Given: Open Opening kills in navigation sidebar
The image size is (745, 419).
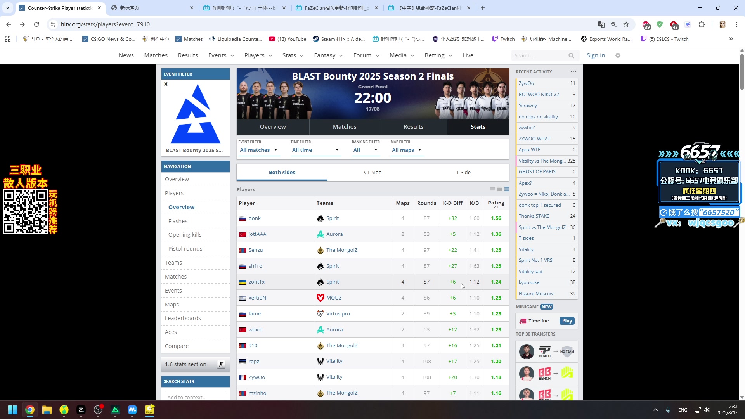Looking at the screenshot, I should (x=185, y=235).
